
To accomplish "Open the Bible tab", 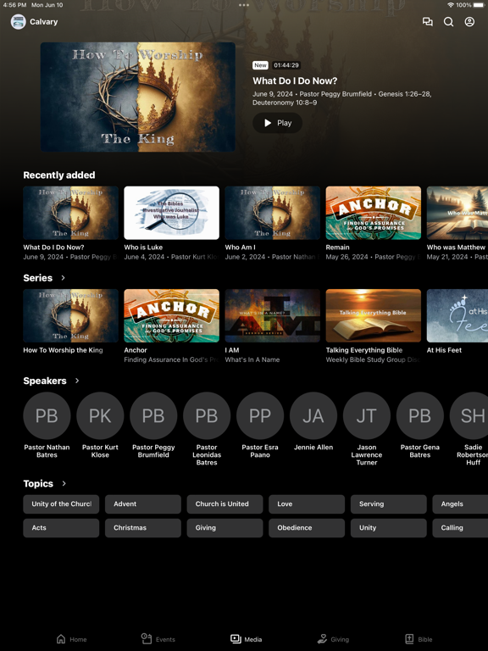I will 419,639.
